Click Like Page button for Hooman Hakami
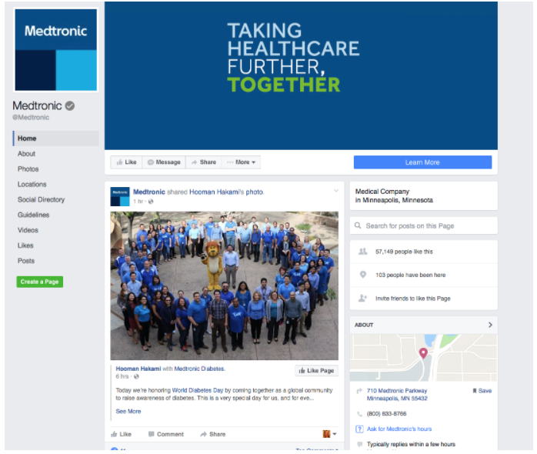The image size is (537, 454). point(316,371)
